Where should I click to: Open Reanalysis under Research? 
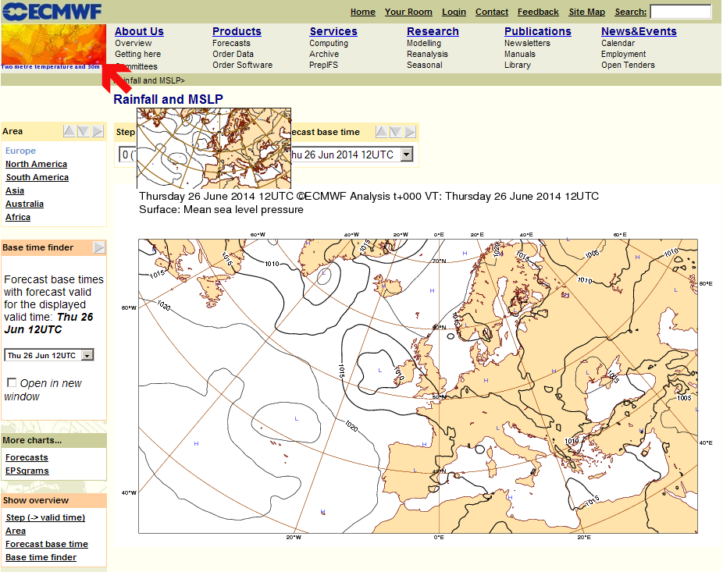427,54
